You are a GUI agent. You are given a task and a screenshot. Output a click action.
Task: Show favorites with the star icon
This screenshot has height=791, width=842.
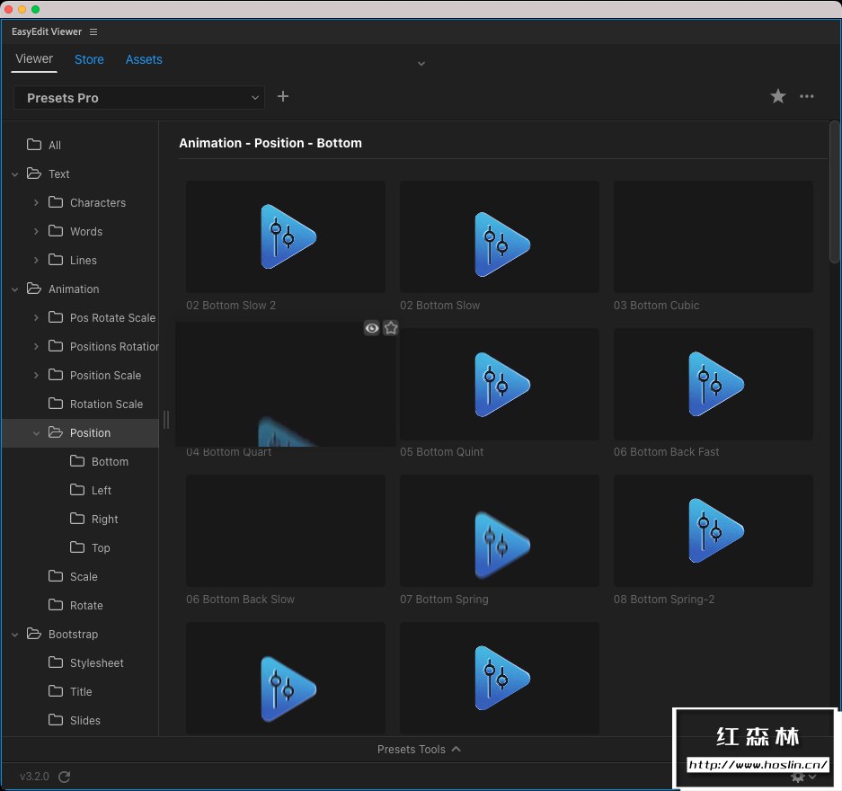(778, 96)
